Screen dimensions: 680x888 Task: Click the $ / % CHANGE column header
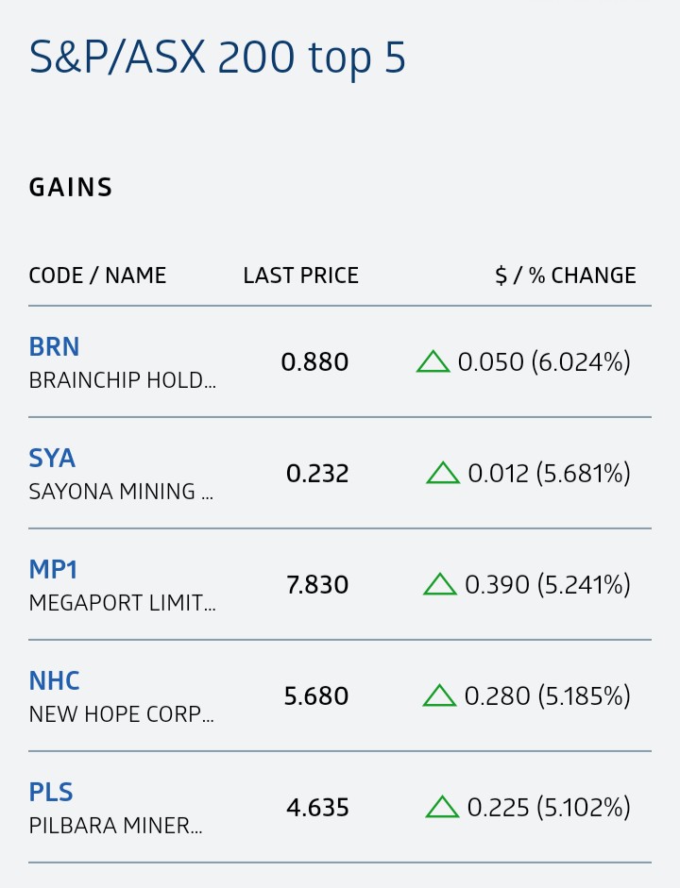point(566,276)
